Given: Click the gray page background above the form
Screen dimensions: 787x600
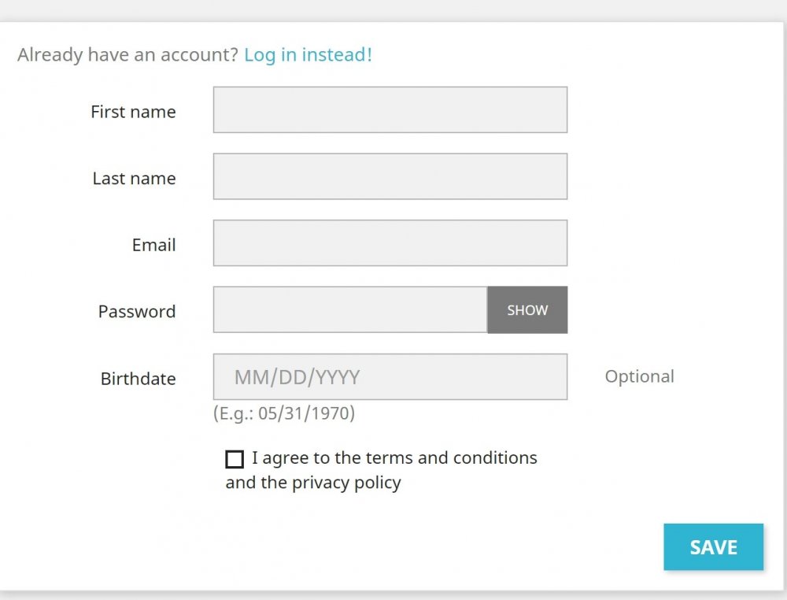Looking at the screenshot, I should tap(393, 9).
